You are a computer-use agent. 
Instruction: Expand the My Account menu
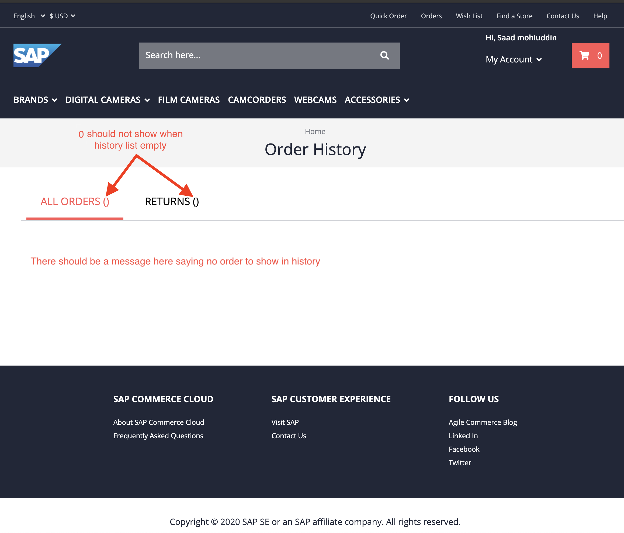click(514, 59)
